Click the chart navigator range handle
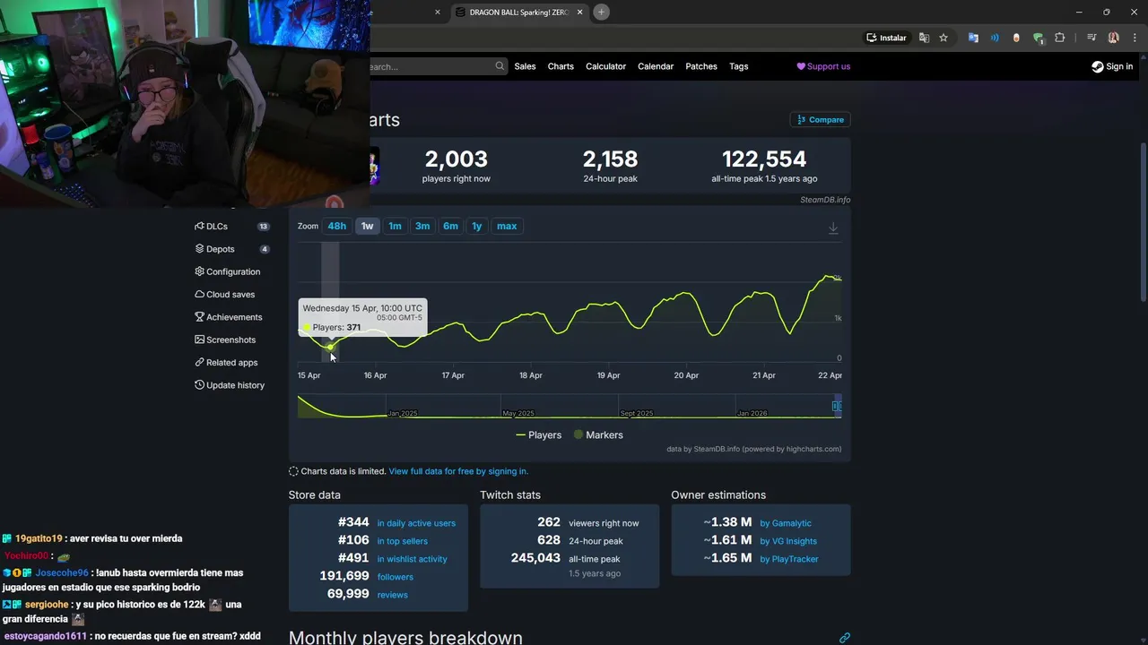The height and width of the screenshot is (645, 1148). pos(837,406)
